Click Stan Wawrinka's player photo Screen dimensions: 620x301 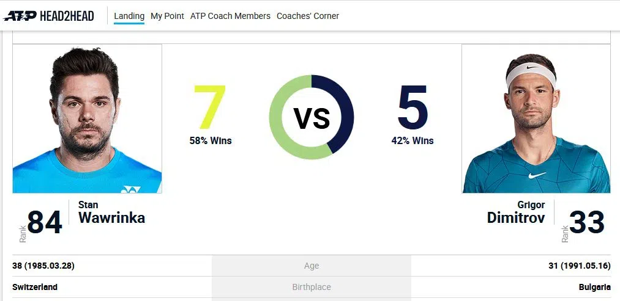click(x=87, y=118)
